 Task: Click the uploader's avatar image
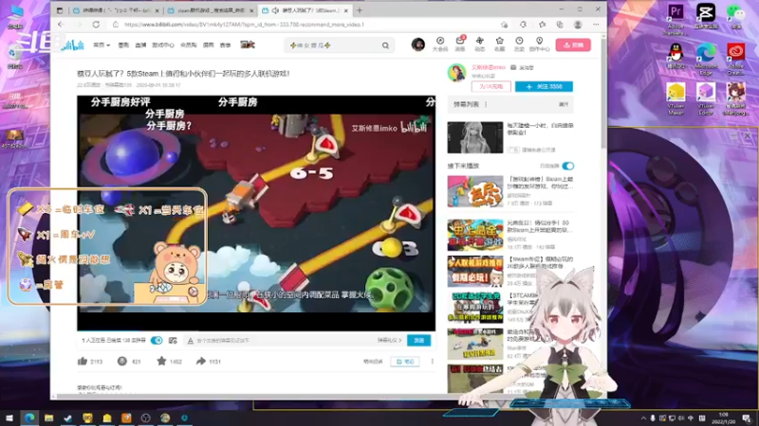(x=456, y=73)
